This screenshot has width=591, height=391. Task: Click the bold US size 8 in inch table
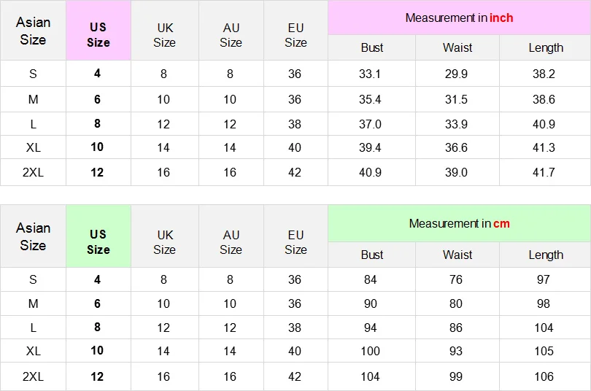point(97,123)
